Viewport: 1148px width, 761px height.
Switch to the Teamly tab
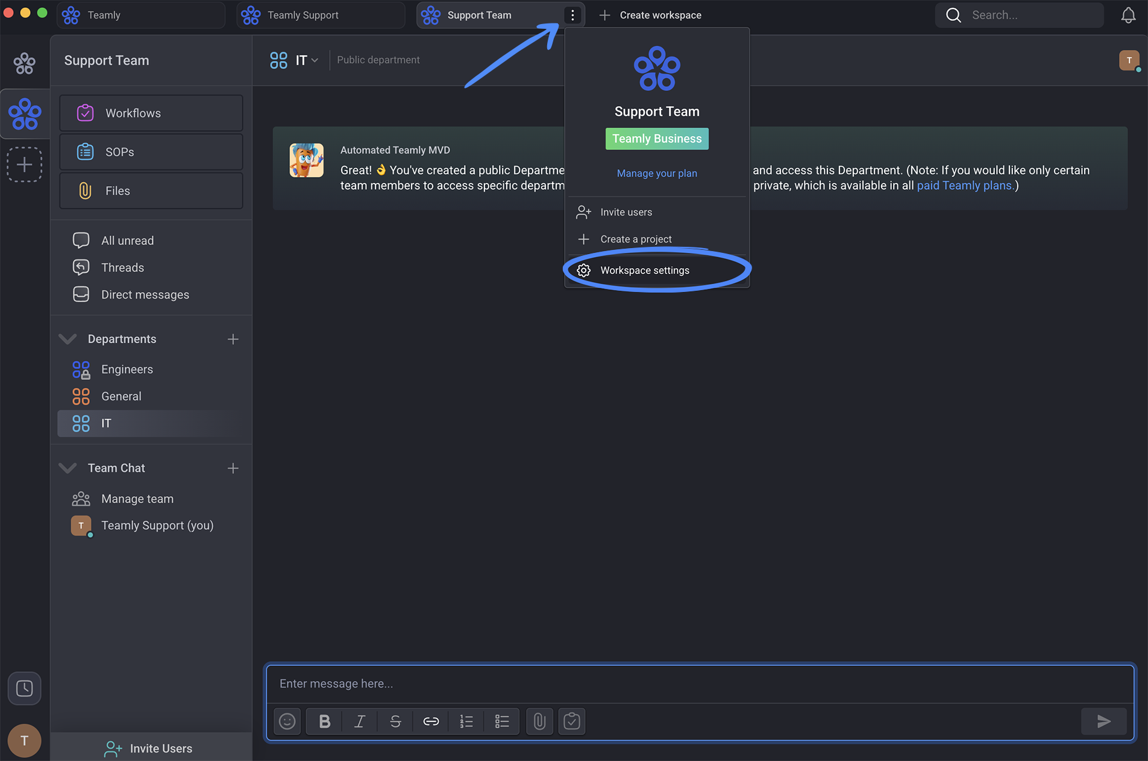141,15
